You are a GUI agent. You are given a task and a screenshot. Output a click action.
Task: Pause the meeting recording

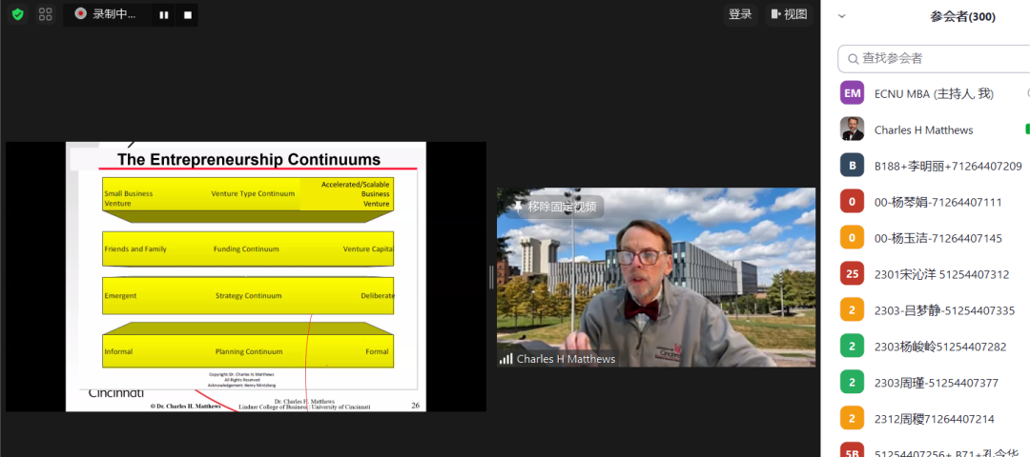(x=164, y=14)
